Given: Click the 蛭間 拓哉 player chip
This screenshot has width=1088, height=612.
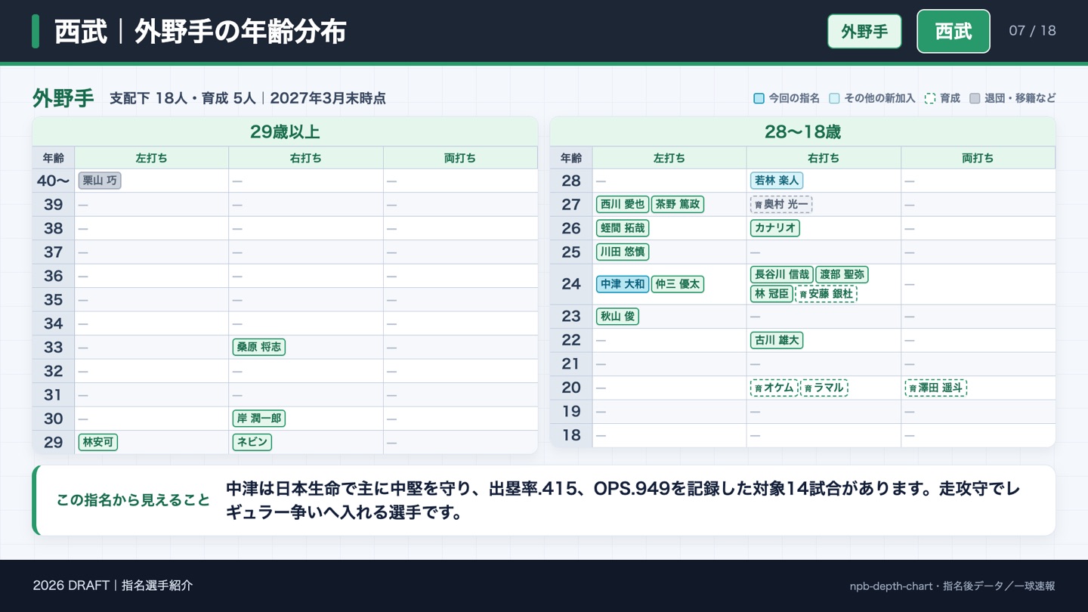Looking at the screenshot, I should pyautogui.click(x=623, y=228).
